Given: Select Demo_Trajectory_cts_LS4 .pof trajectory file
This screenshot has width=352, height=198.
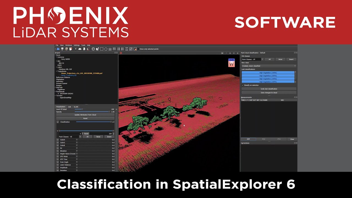Looking at the screenshot, I should (x=82, y=73).
